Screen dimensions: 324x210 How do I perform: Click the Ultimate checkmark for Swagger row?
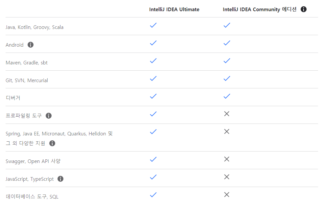pyautogui.click(x=153, y=159)
